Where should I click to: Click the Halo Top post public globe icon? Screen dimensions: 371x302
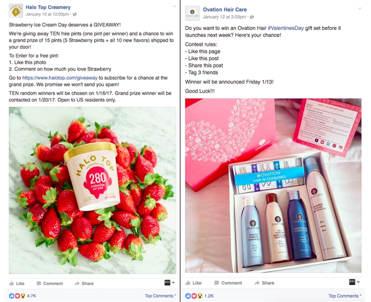[x=75, y=14]
